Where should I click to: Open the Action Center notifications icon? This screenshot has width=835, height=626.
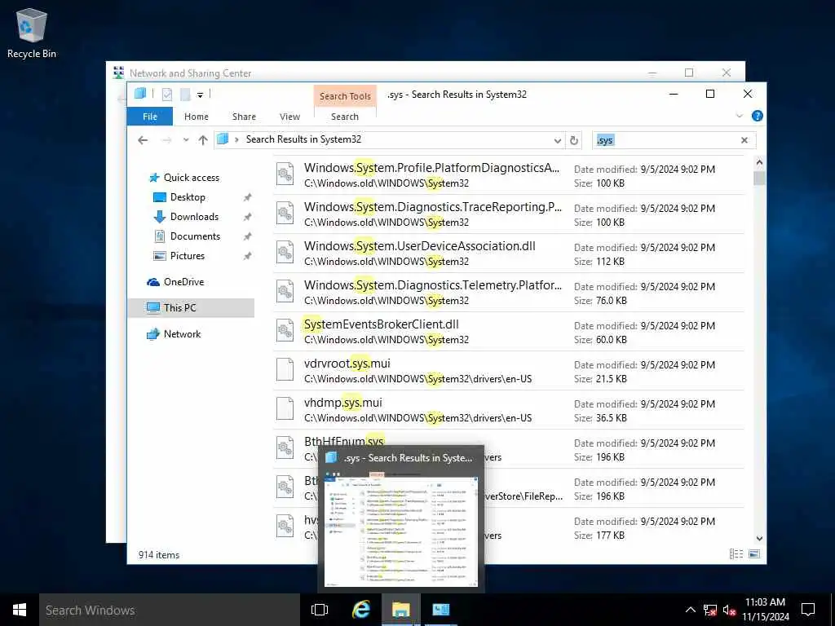tap(808, 610)
